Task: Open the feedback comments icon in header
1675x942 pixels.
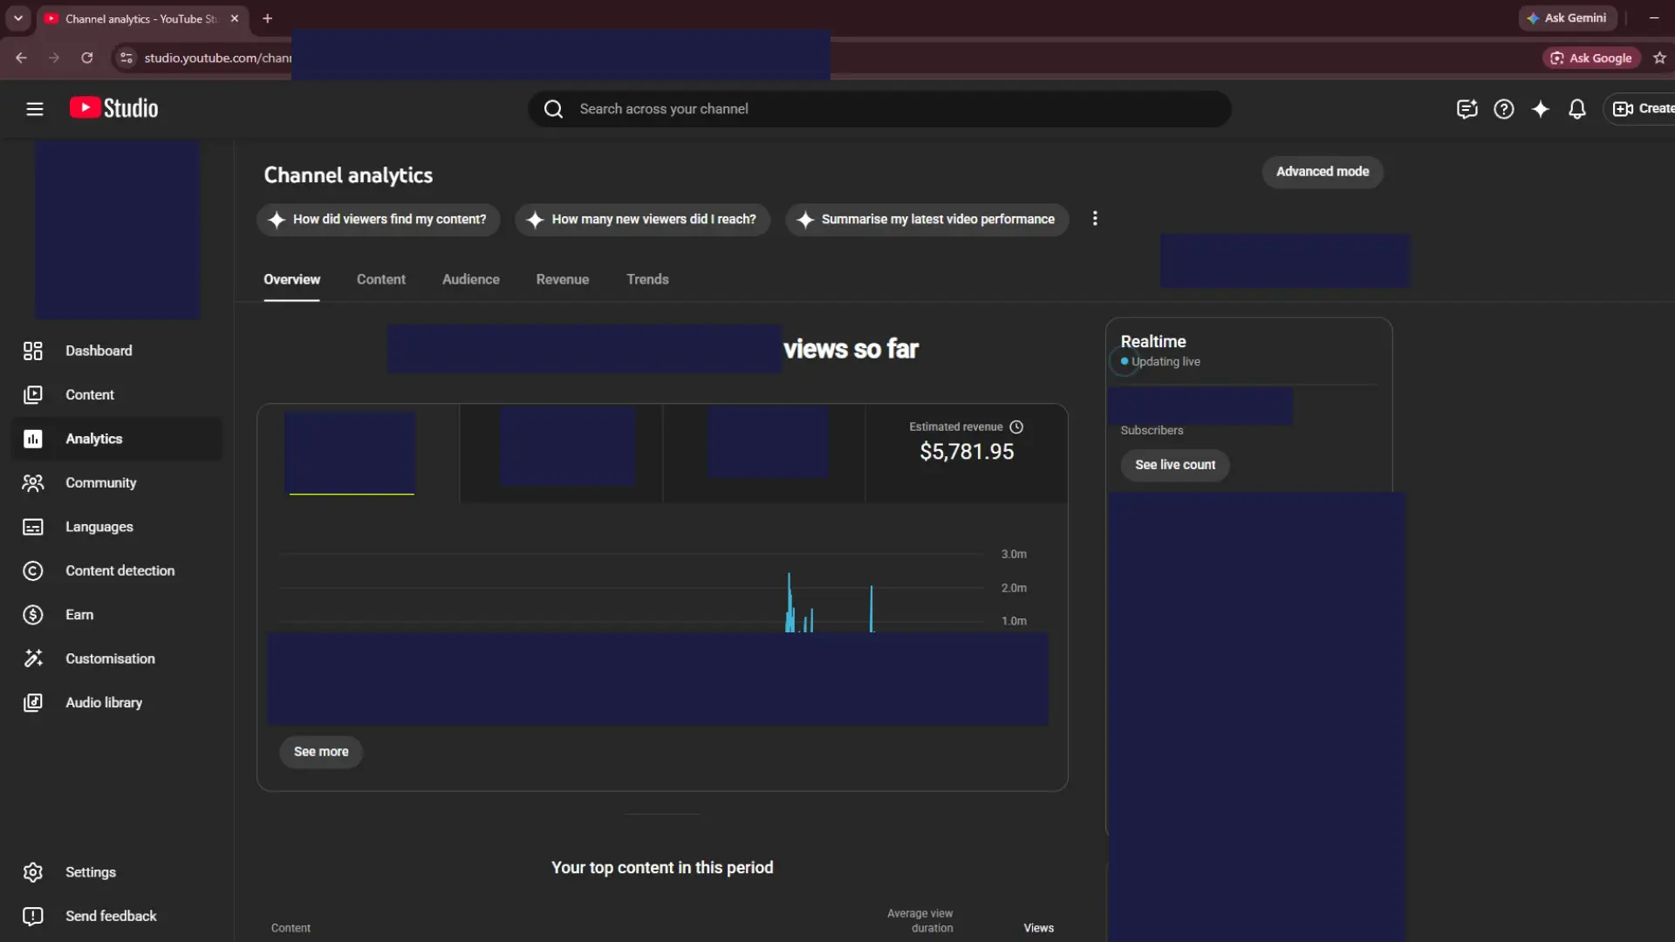Action: tap(1466, 109)
